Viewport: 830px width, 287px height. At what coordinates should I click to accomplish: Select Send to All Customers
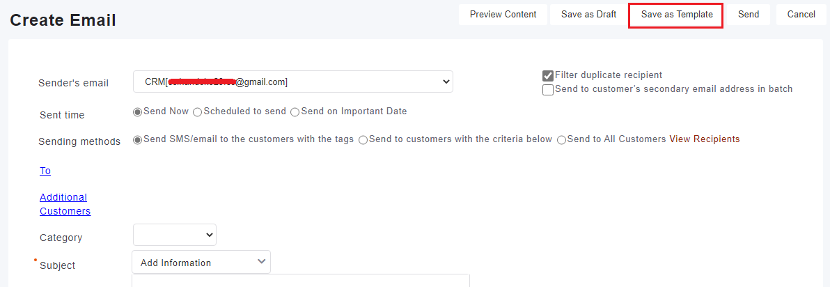coord(561,140)
